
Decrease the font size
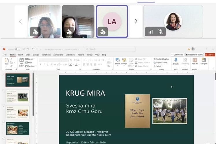75,60
